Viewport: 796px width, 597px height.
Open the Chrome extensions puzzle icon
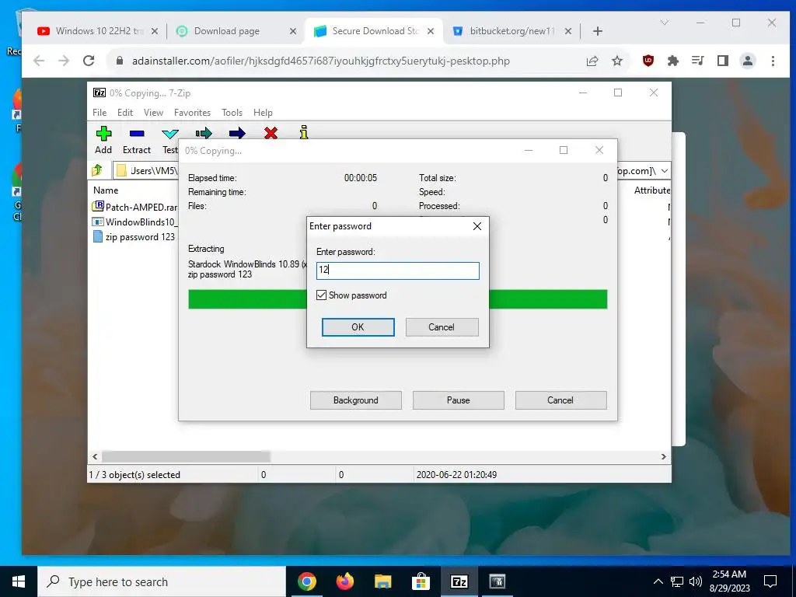click(673, 61)
